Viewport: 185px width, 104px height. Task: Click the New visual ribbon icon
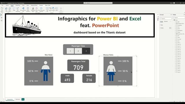(x=6, y=9)
